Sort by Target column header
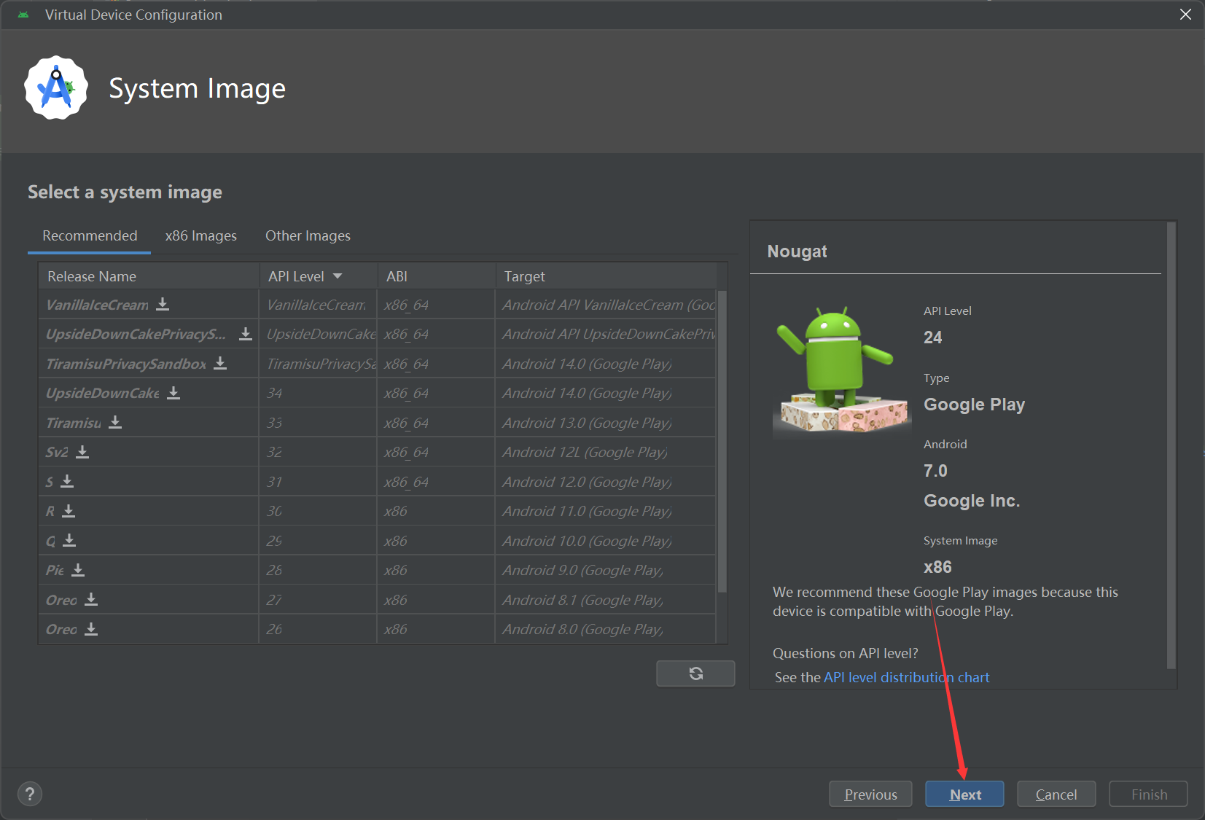This screenshot has width=1205, height=820. click(x=606, y=276)
